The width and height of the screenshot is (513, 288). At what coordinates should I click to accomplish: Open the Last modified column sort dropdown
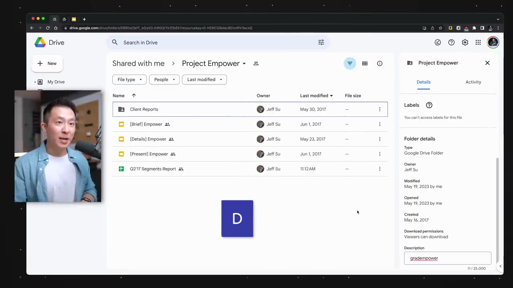tap(331, 96)
